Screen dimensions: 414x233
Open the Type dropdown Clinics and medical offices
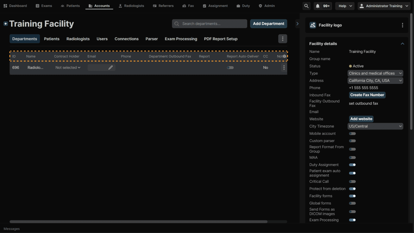point(375,73)
